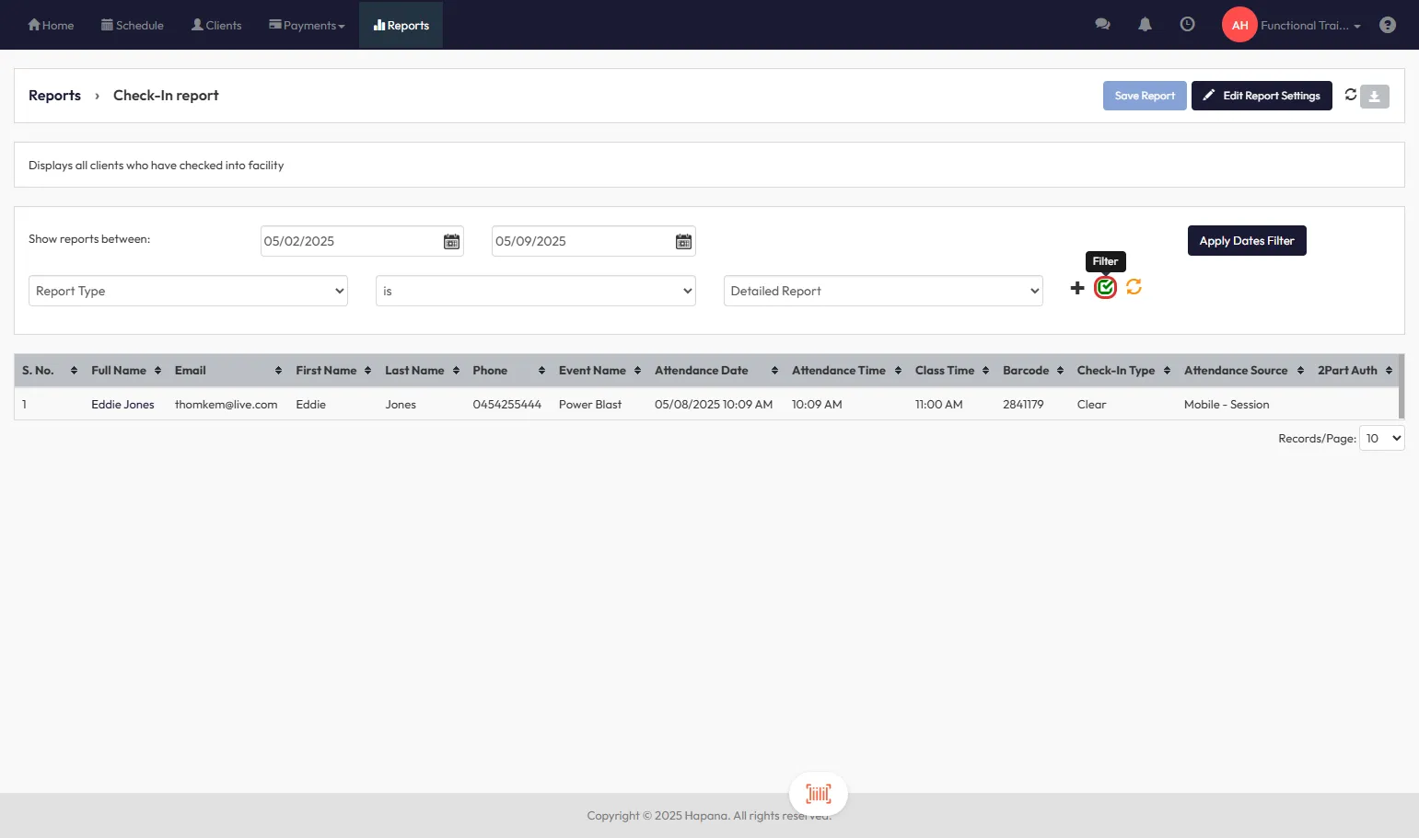
Task: Click the clock history icon
Action: coord(1187,25)
